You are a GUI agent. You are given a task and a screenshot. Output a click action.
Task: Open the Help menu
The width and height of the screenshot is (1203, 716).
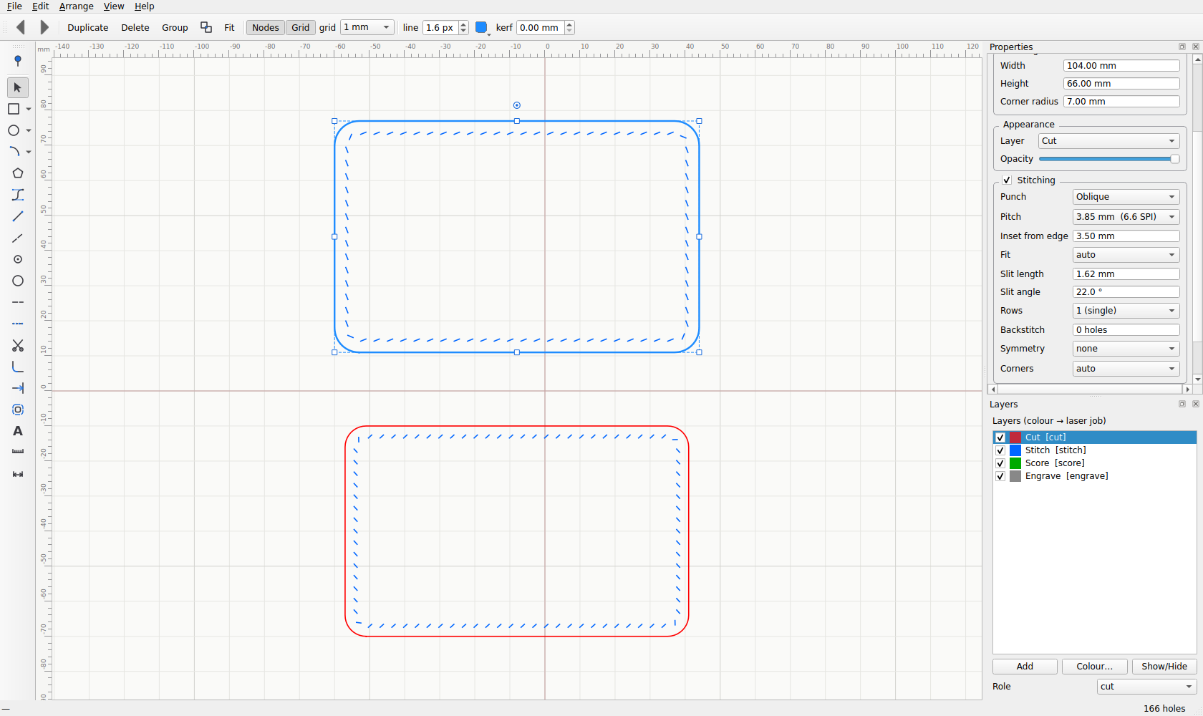click(145, 6)
